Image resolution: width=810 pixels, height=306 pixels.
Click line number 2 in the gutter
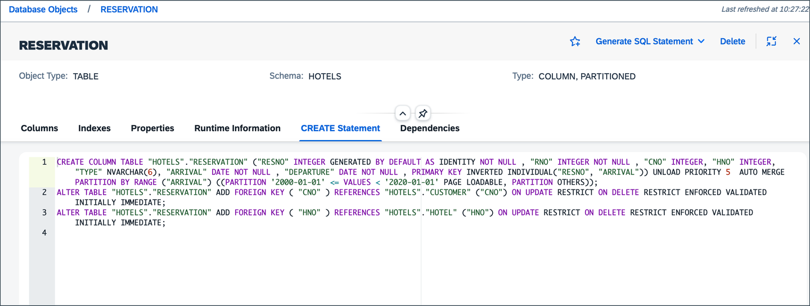click(x=44, y=192)
